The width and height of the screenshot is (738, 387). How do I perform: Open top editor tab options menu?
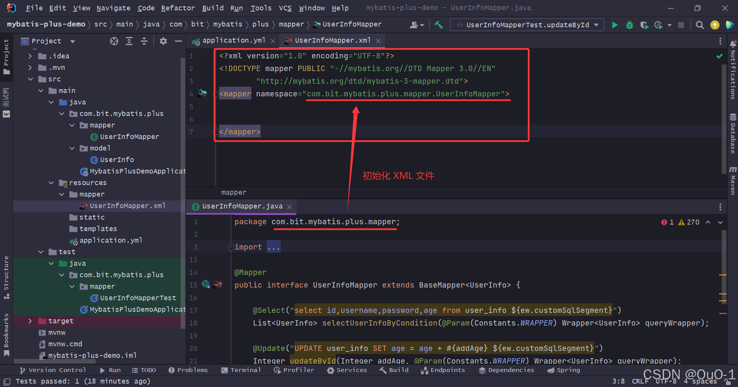(x=720, y=41)
